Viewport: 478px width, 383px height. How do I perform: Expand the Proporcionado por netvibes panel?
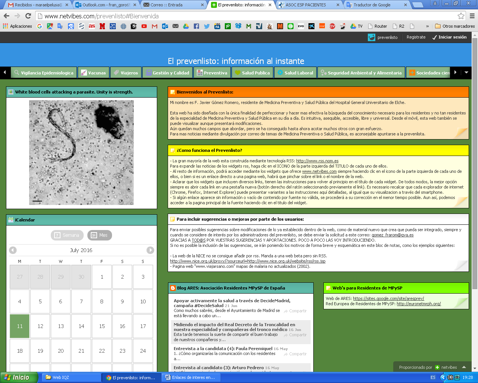click(464, 367)
